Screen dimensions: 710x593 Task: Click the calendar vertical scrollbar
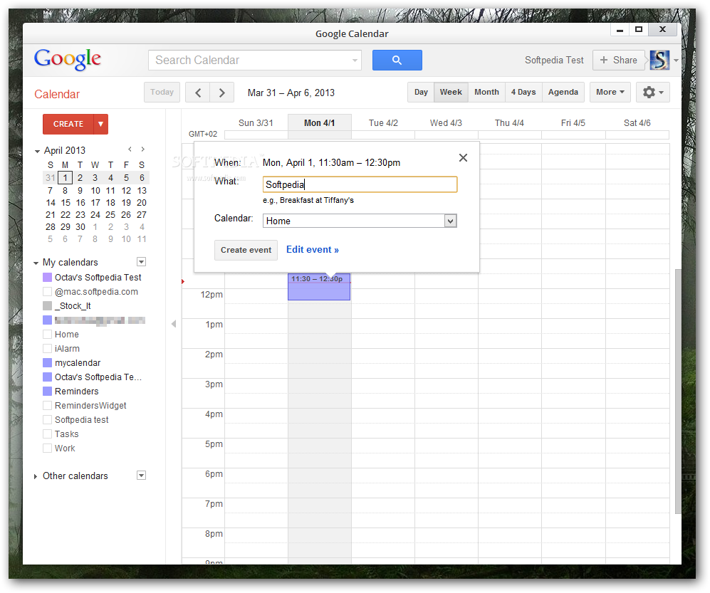coord(678,392)
